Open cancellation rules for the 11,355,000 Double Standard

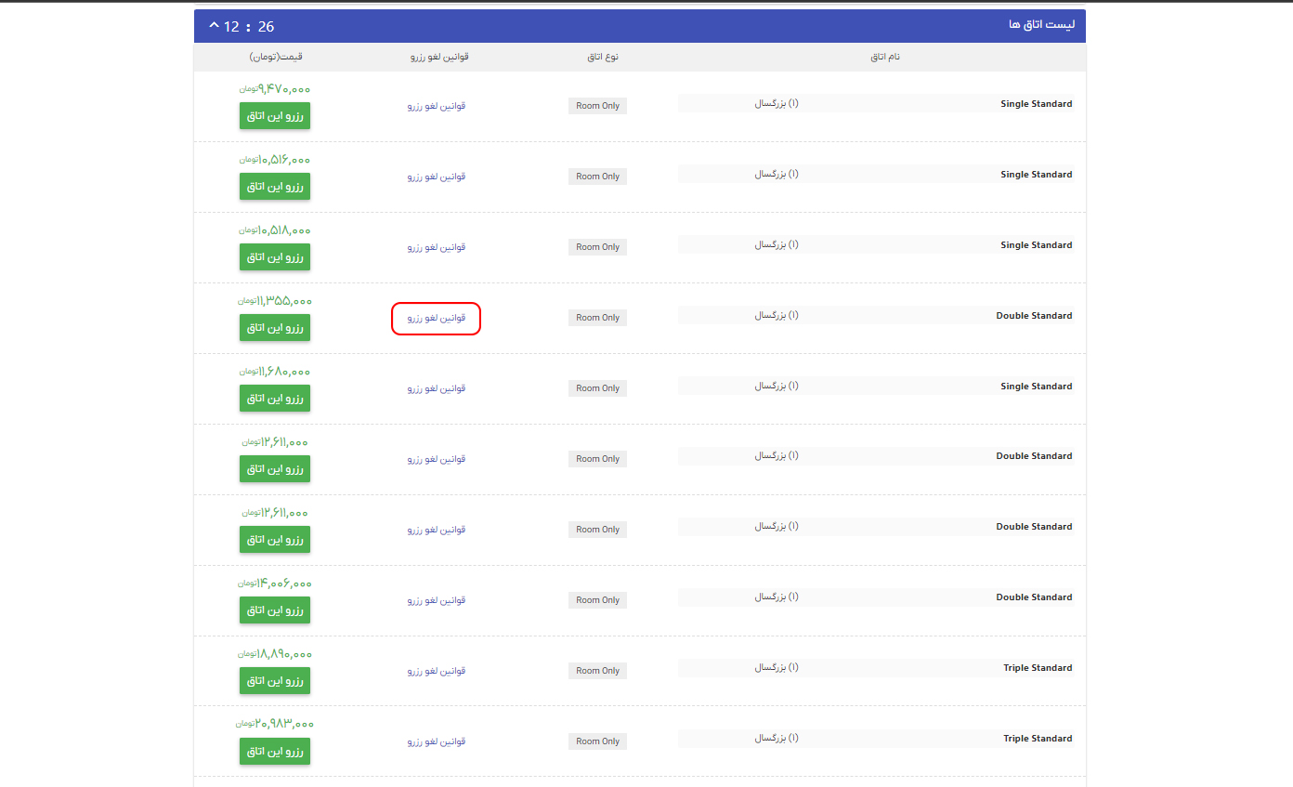(x=437, y=318)
